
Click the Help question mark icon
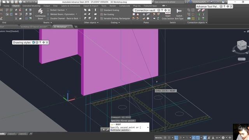(x=223, y=2)
